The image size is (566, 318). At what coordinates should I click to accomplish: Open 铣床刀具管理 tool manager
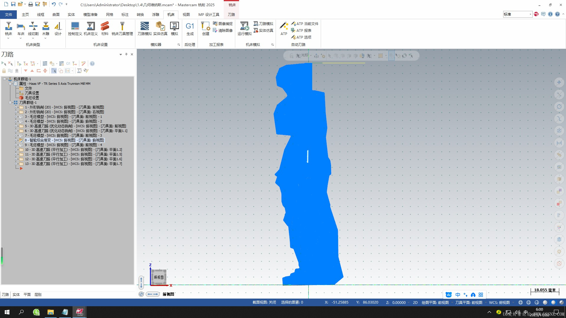[122, 27]
